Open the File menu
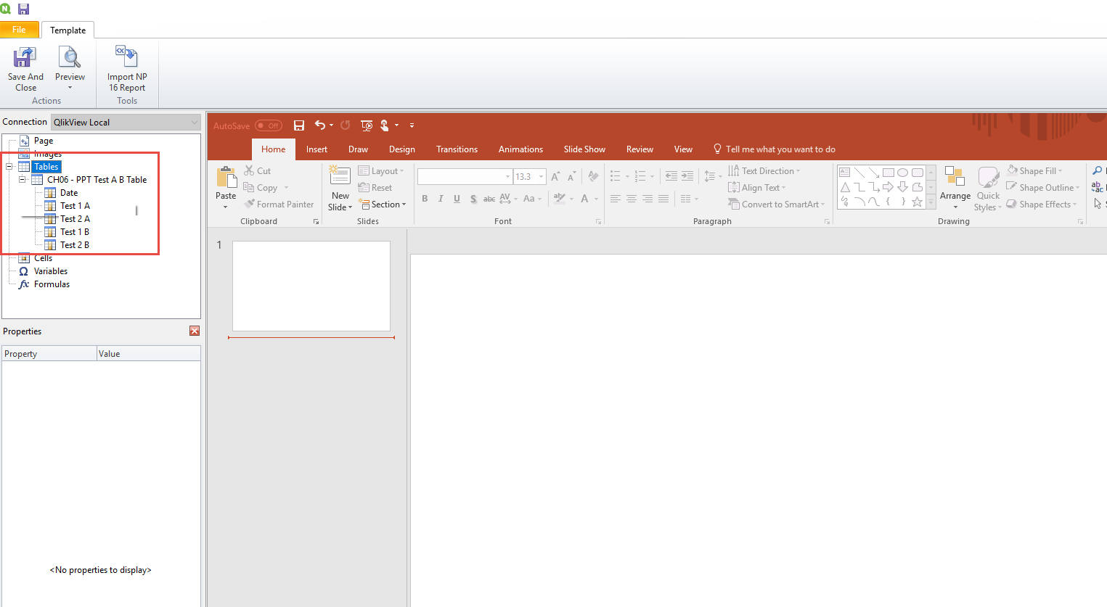This screenshot has height=607, width=1107. 20,30
